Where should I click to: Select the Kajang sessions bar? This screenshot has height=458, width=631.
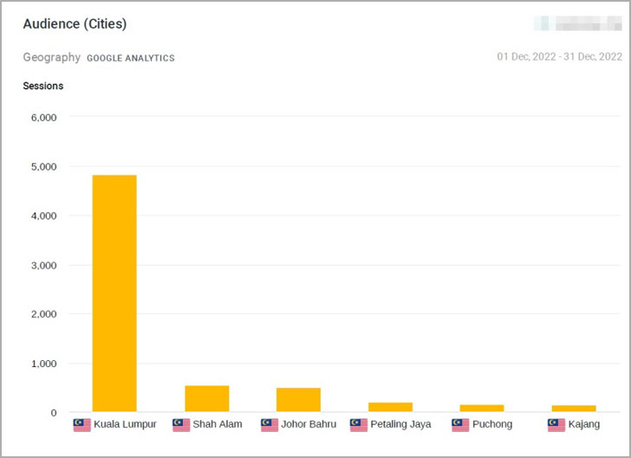pos(574,409)
